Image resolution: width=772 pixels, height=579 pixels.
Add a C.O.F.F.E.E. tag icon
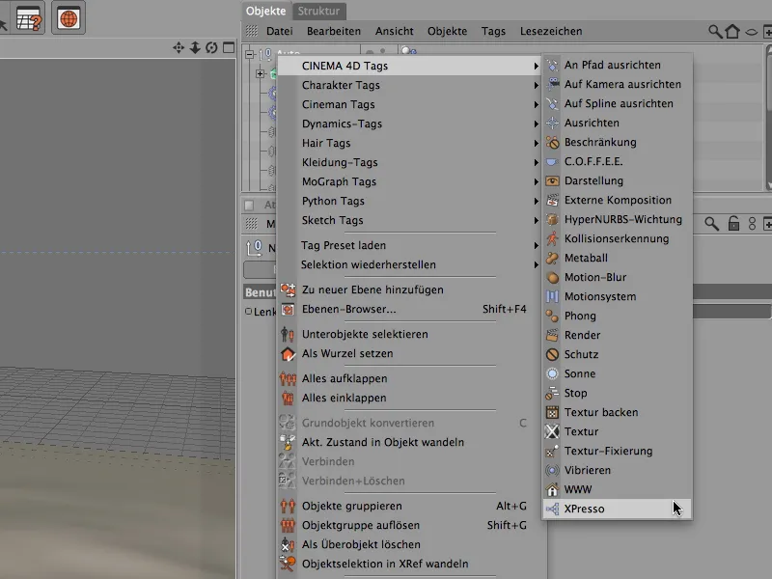(552, 161)
